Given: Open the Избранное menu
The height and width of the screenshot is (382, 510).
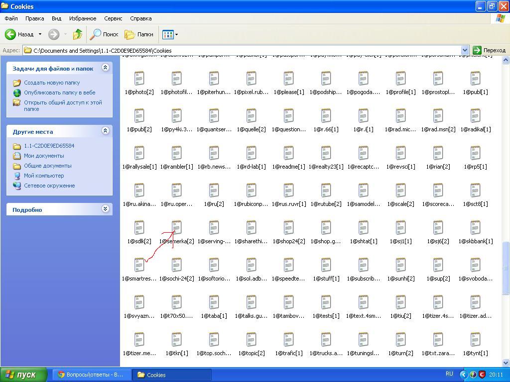Looking at the screenshot, I should click(83, 18).
